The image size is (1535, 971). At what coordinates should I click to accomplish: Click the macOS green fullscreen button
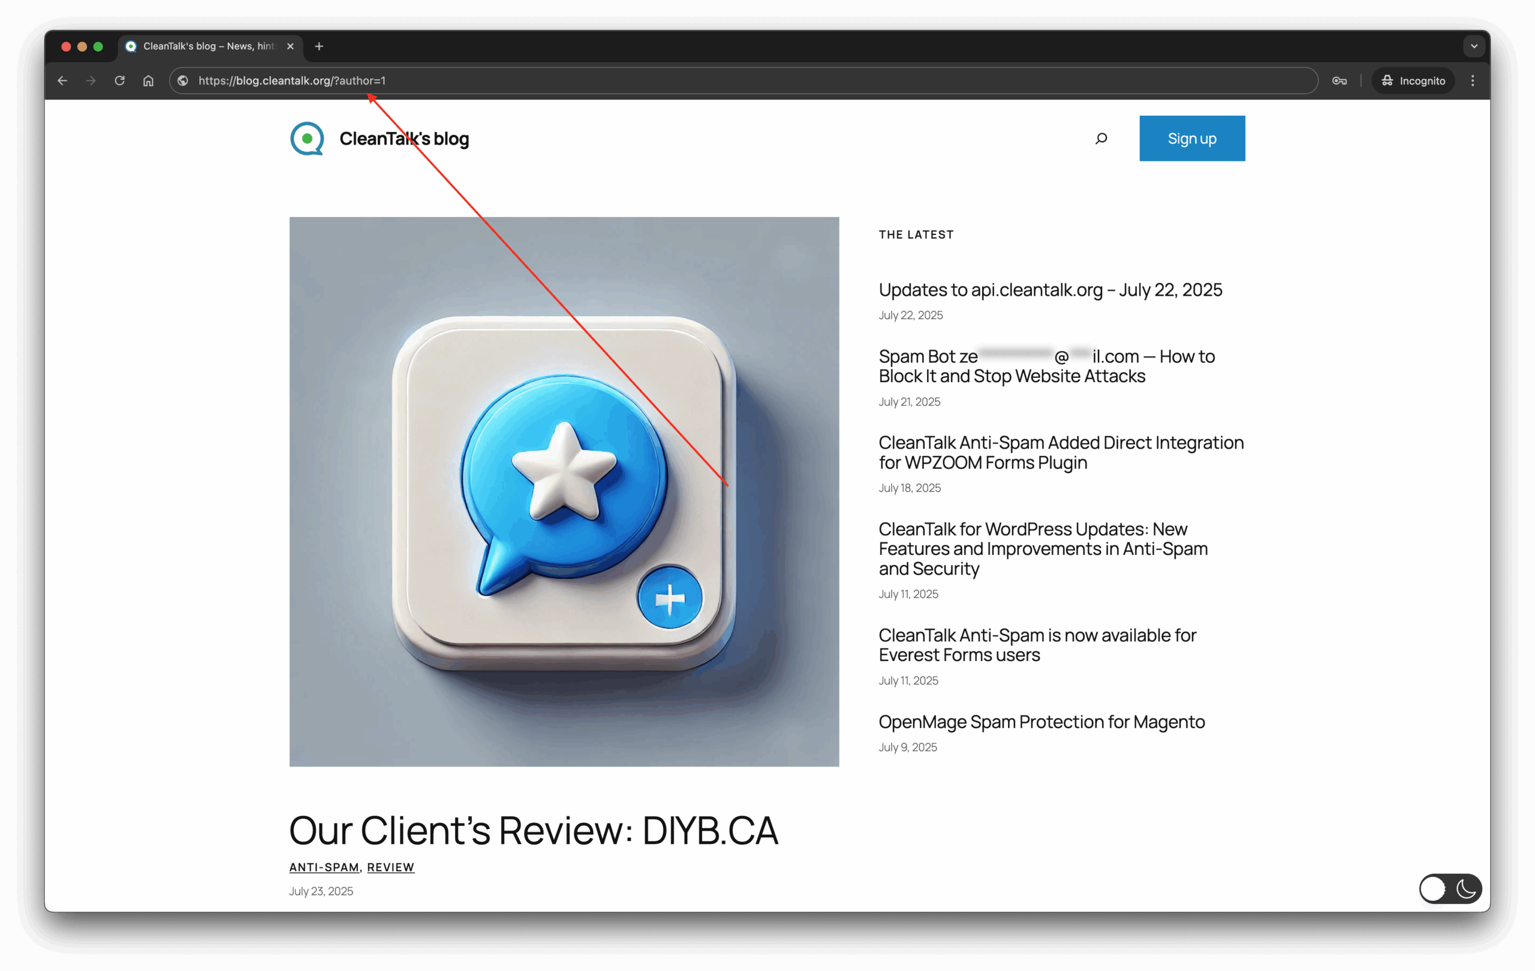click(98, 47)
